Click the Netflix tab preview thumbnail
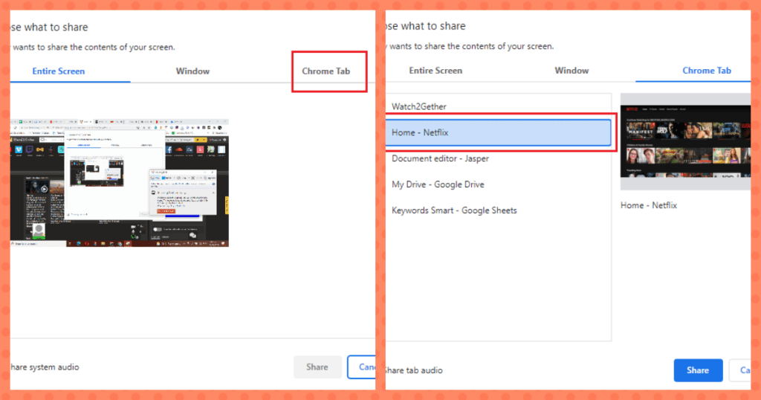 click(x=685, y=141)
